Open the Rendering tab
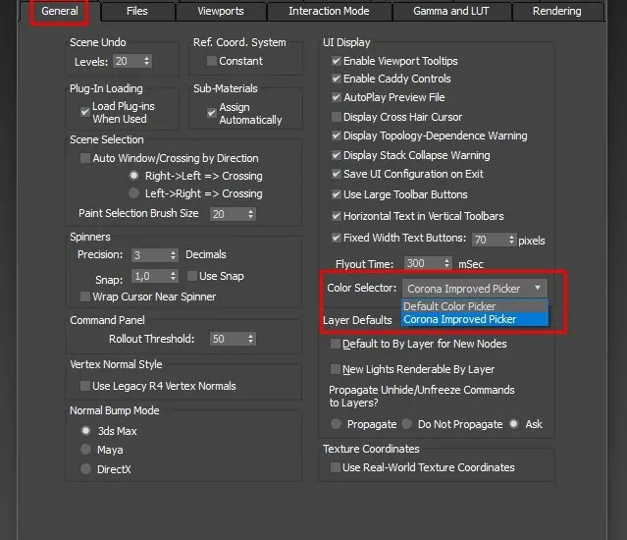Image resolution: width=627 pixels, height=540 pixels. tap(556, 12)
